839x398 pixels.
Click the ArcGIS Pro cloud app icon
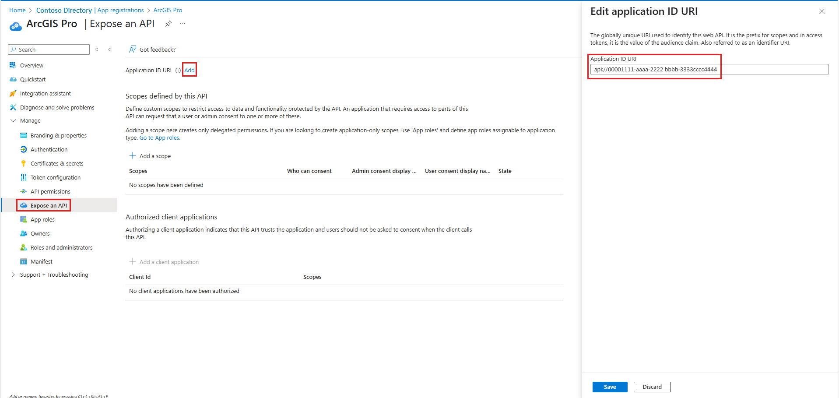click(15, 26)
